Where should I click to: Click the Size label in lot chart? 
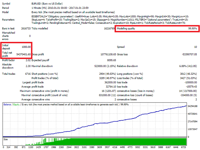click(x=6, y=139)
